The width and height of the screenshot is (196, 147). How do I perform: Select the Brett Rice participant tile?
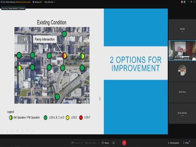(182, 92)
